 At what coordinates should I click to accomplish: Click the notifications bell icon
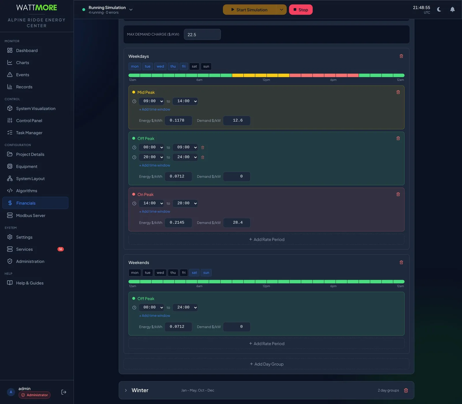[452, 10]
